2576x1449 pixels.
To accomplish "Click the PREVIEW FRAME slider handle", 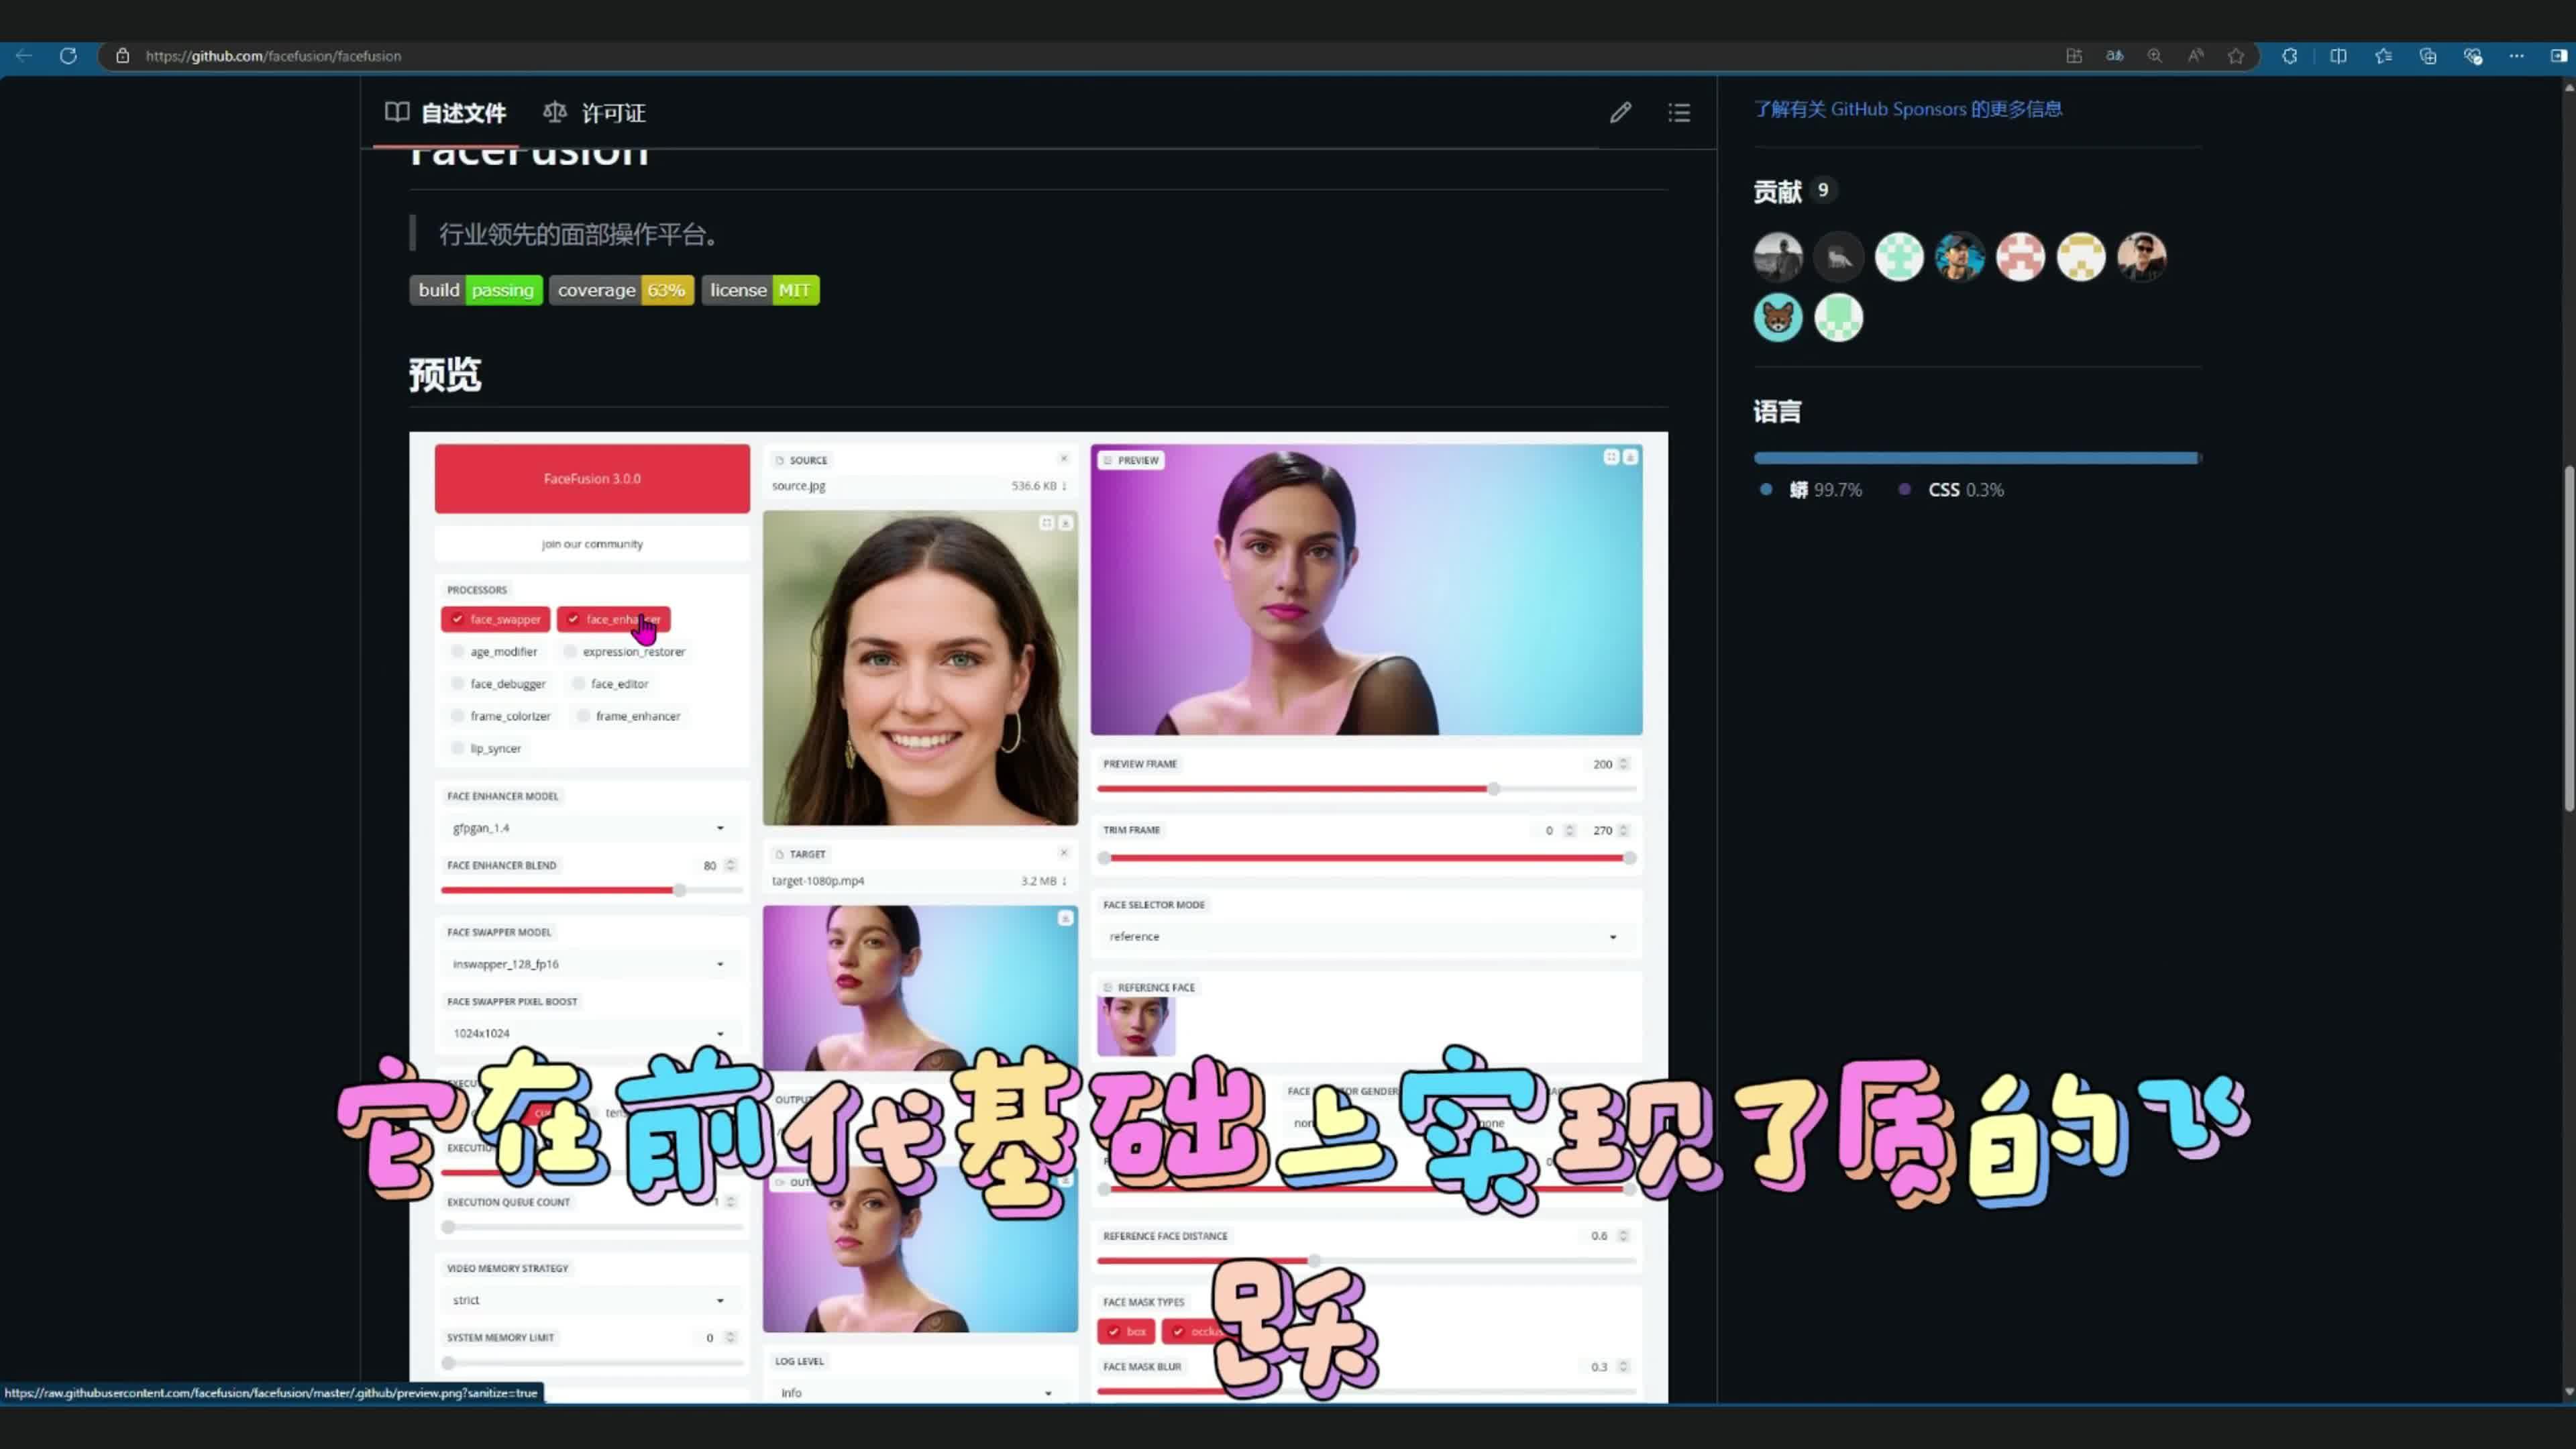I will click(x=1493, y=788).
